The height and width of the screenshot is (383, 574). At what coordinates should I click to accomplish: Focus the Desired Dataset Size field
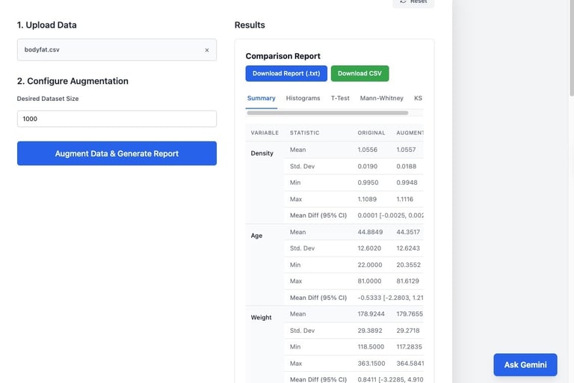(x=117, y=119)
